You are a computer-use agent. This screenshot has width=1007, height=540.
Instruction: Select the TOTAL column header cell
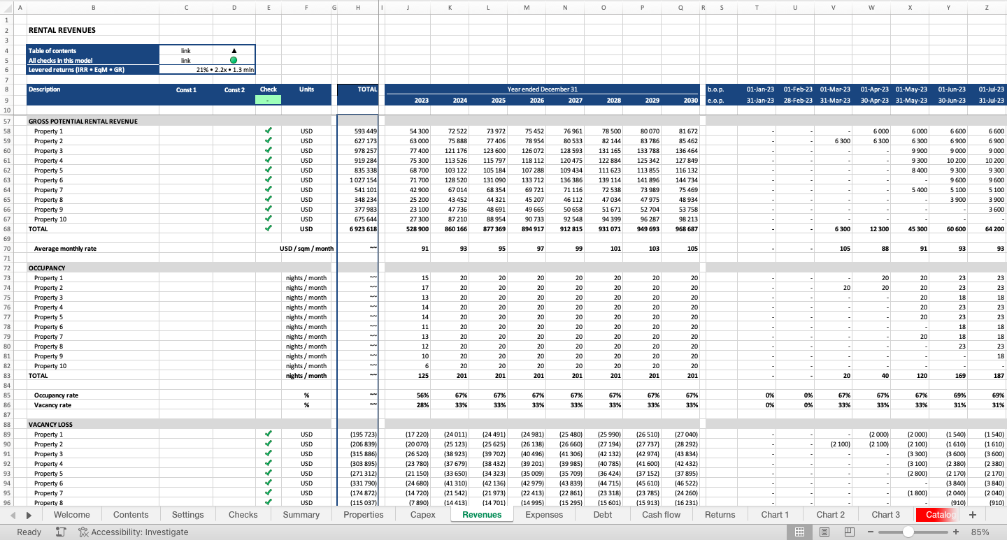[x=358, y=89]
